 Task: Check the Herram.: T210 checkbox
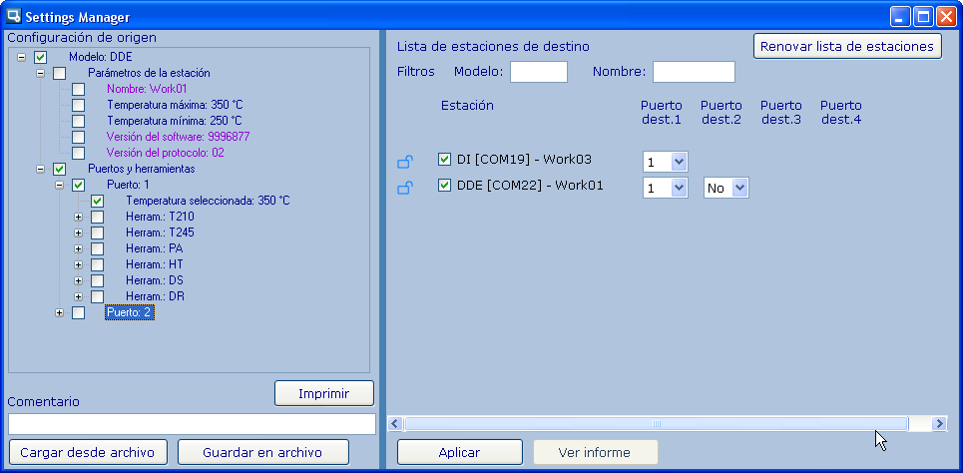98,217
